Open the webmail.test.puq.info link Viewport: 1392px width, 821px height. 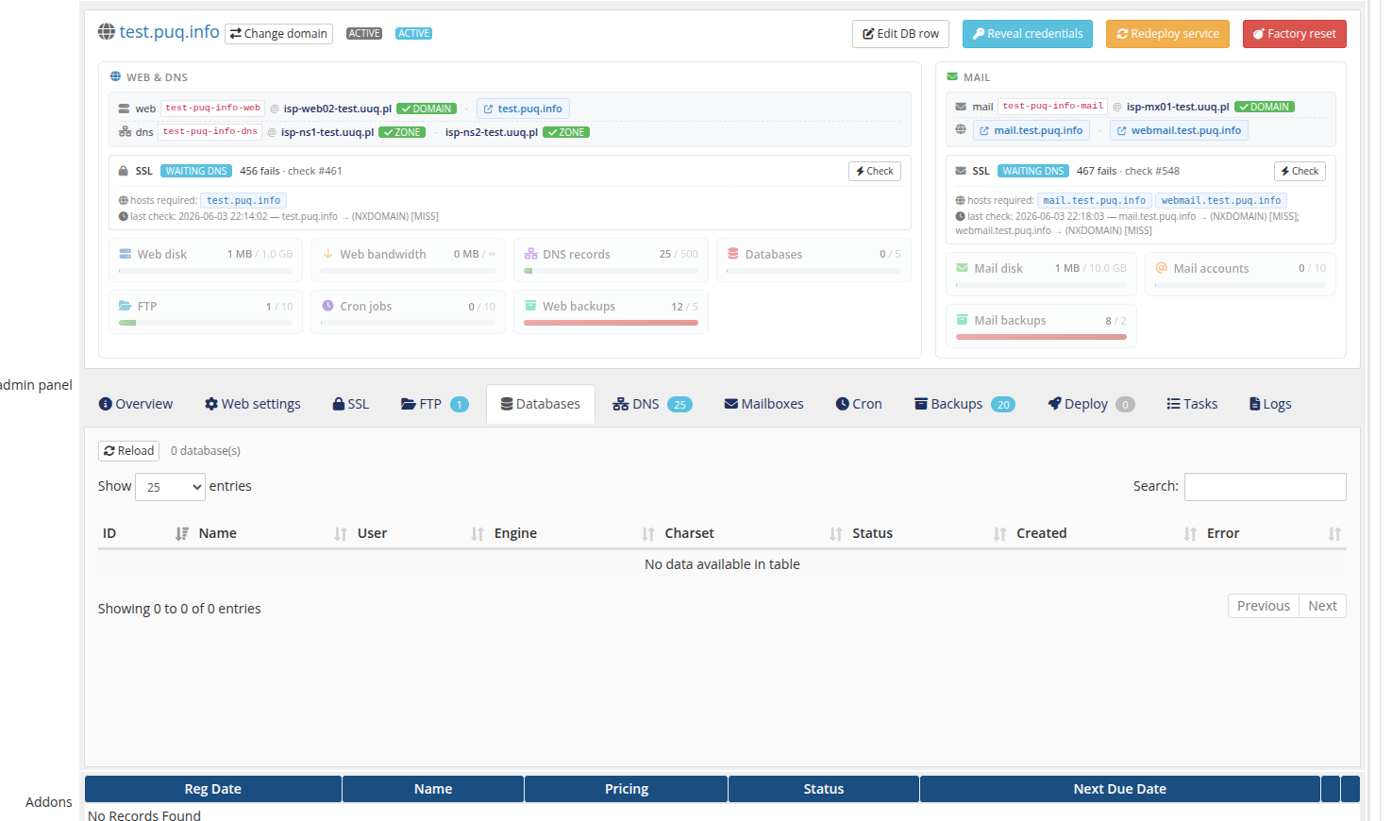pyautogui.click(x=1179, y=130)
